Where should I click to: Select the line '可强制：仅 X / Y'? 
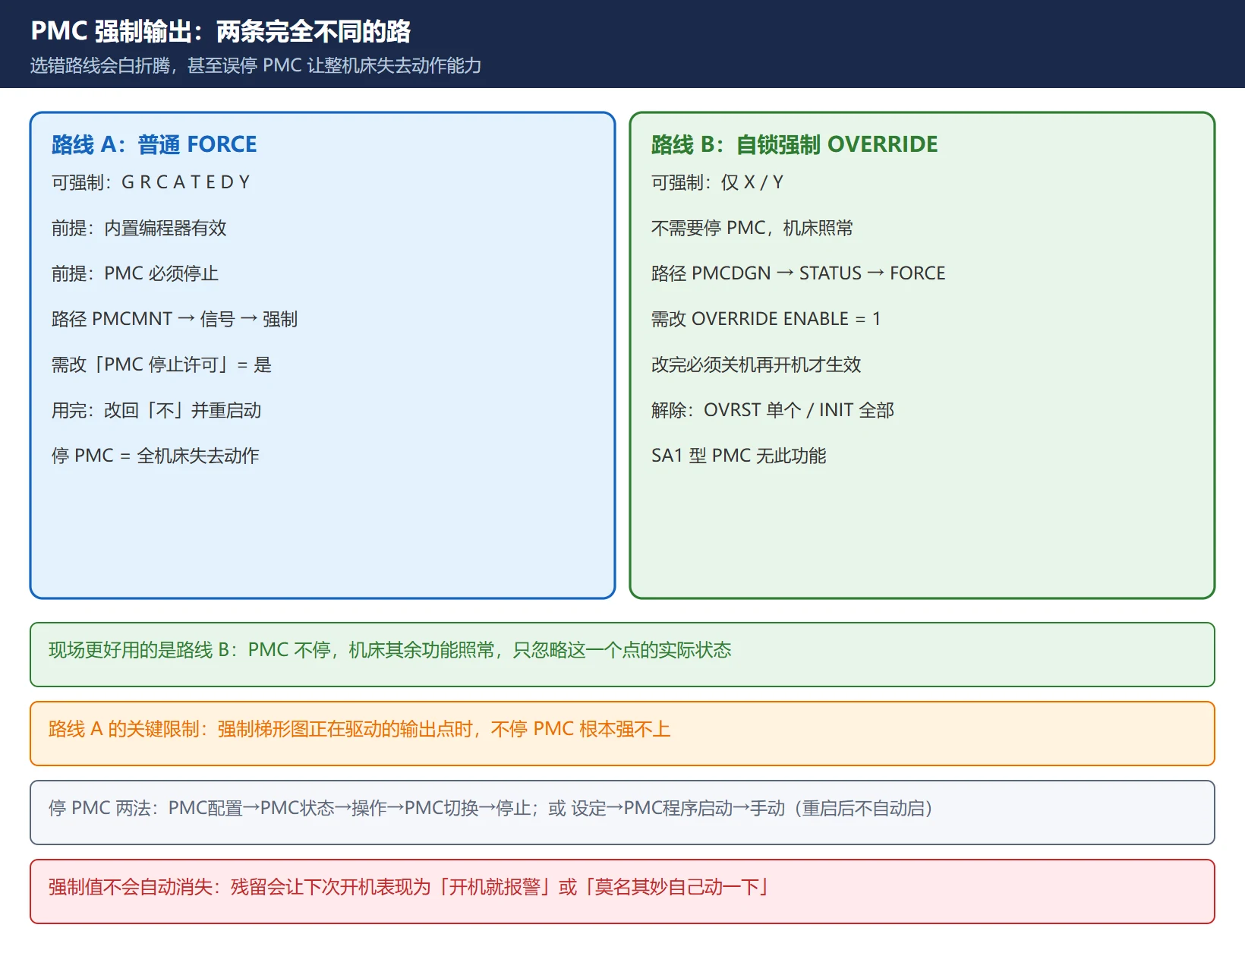click(x=717, y=182)
